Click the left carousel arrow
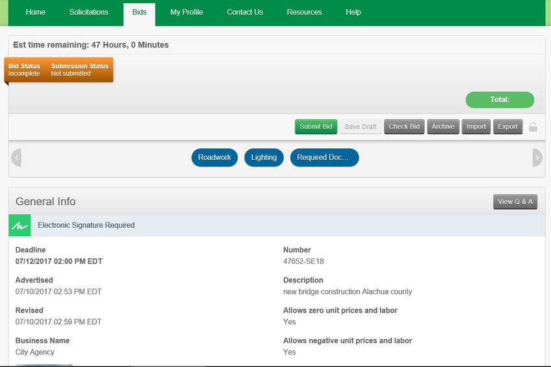The height and width of the screenshot is (367, 551). pyautogui.click(x=16, y=157)
